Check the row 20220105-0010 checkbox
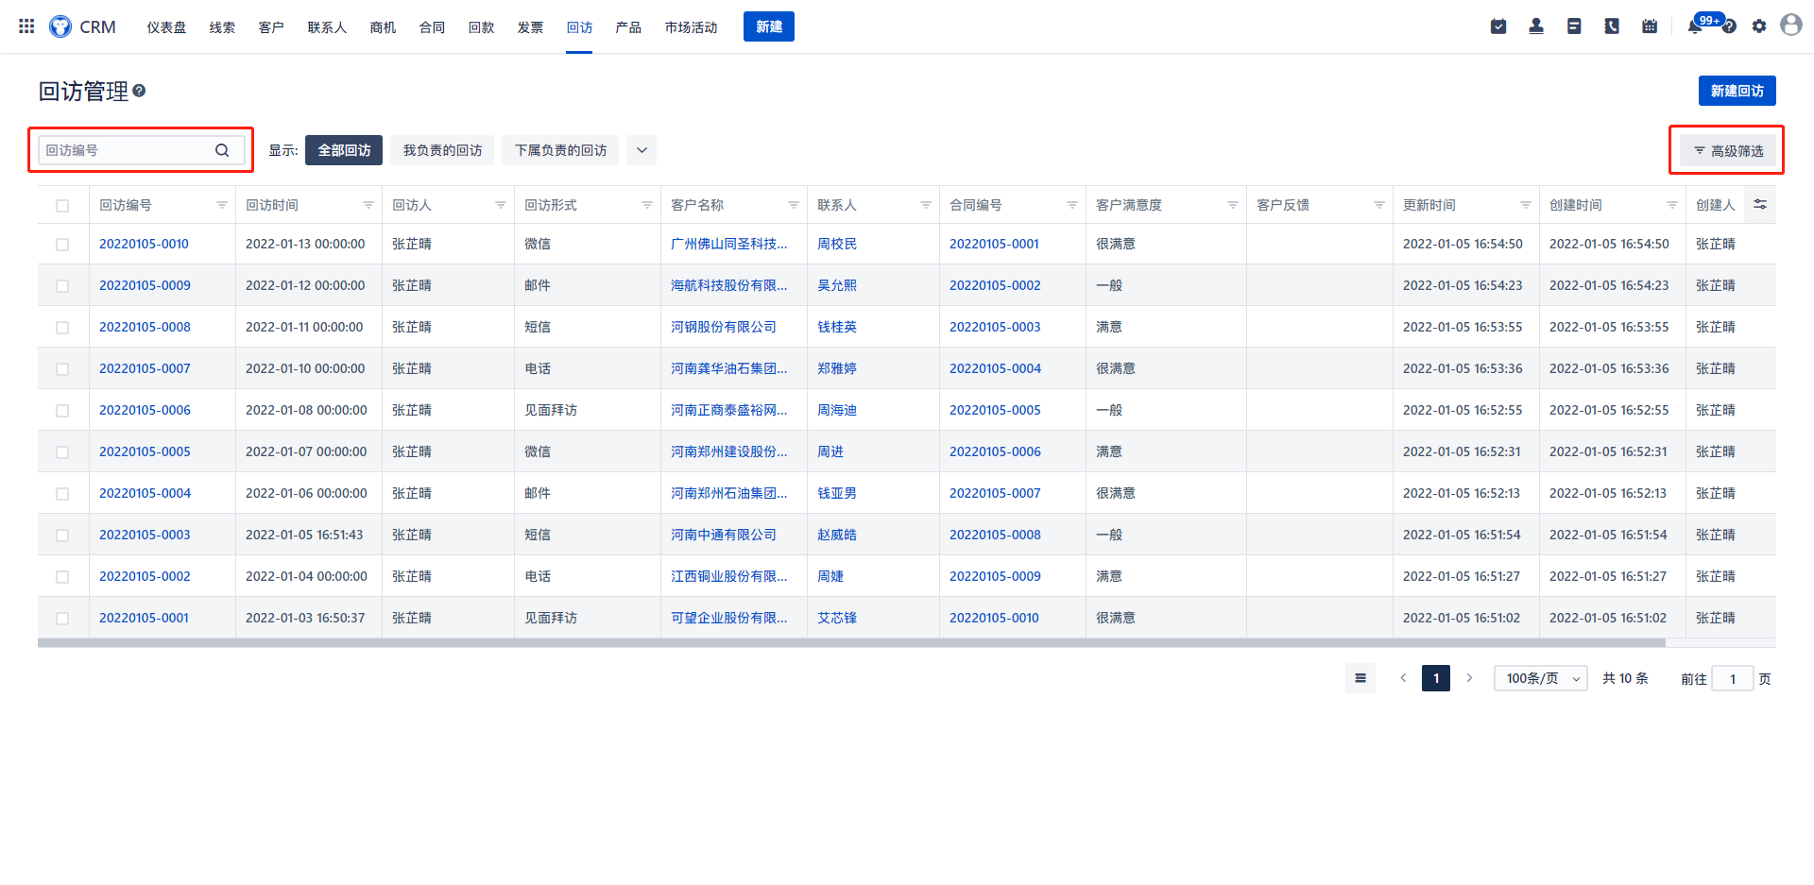The image size is (1814, 885). [62, 245]
